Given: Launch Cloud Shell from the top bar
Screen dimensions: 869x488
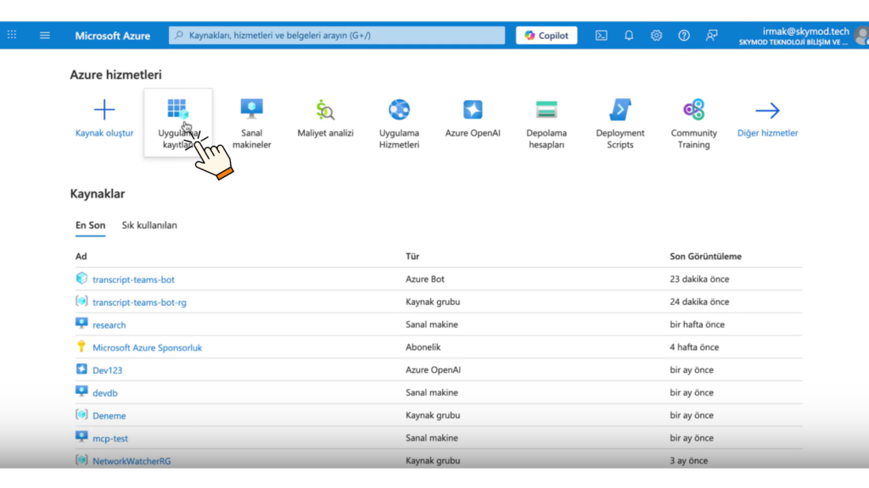Looking at the screenshot, I should coord(601,35).
